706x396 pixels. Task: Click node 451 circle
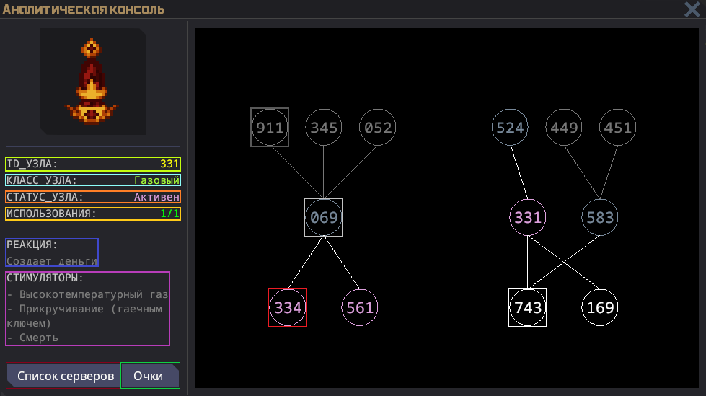pos(617,128)
